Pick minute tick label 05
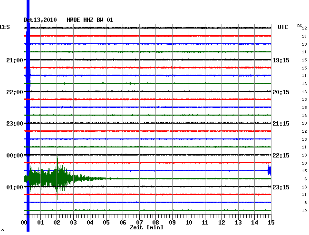Viewport: 309px width, 235px height. [106, 223]
